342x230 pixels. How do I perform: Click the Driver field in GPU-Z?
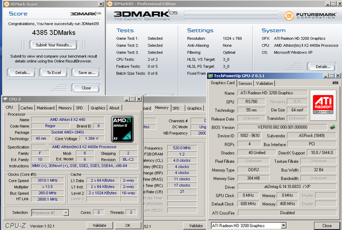click(x=287, y=186)
